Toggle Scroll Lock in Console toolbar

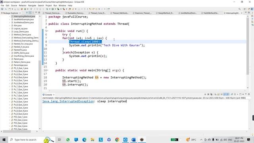coord(218,95)
